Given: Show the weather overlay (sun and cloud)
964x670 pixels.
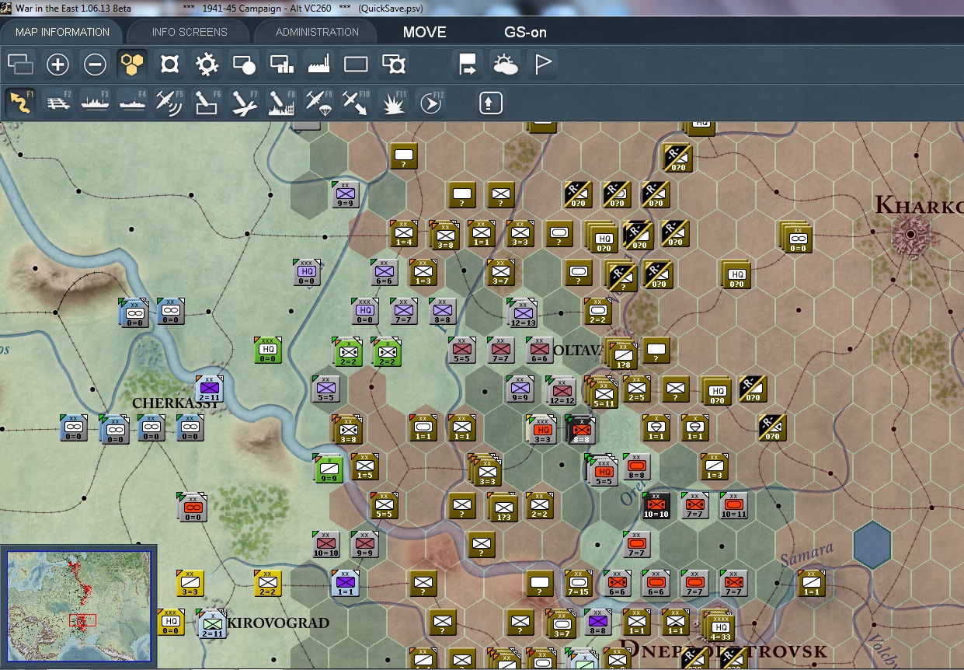Looking at the screenshot, I should (x=506, y=65).
